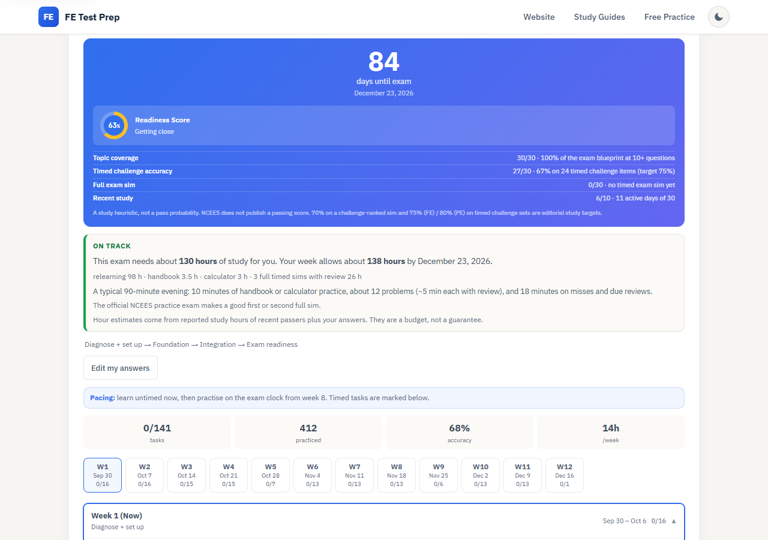
Task: Open the Website nav link
Action: (539, 17)
